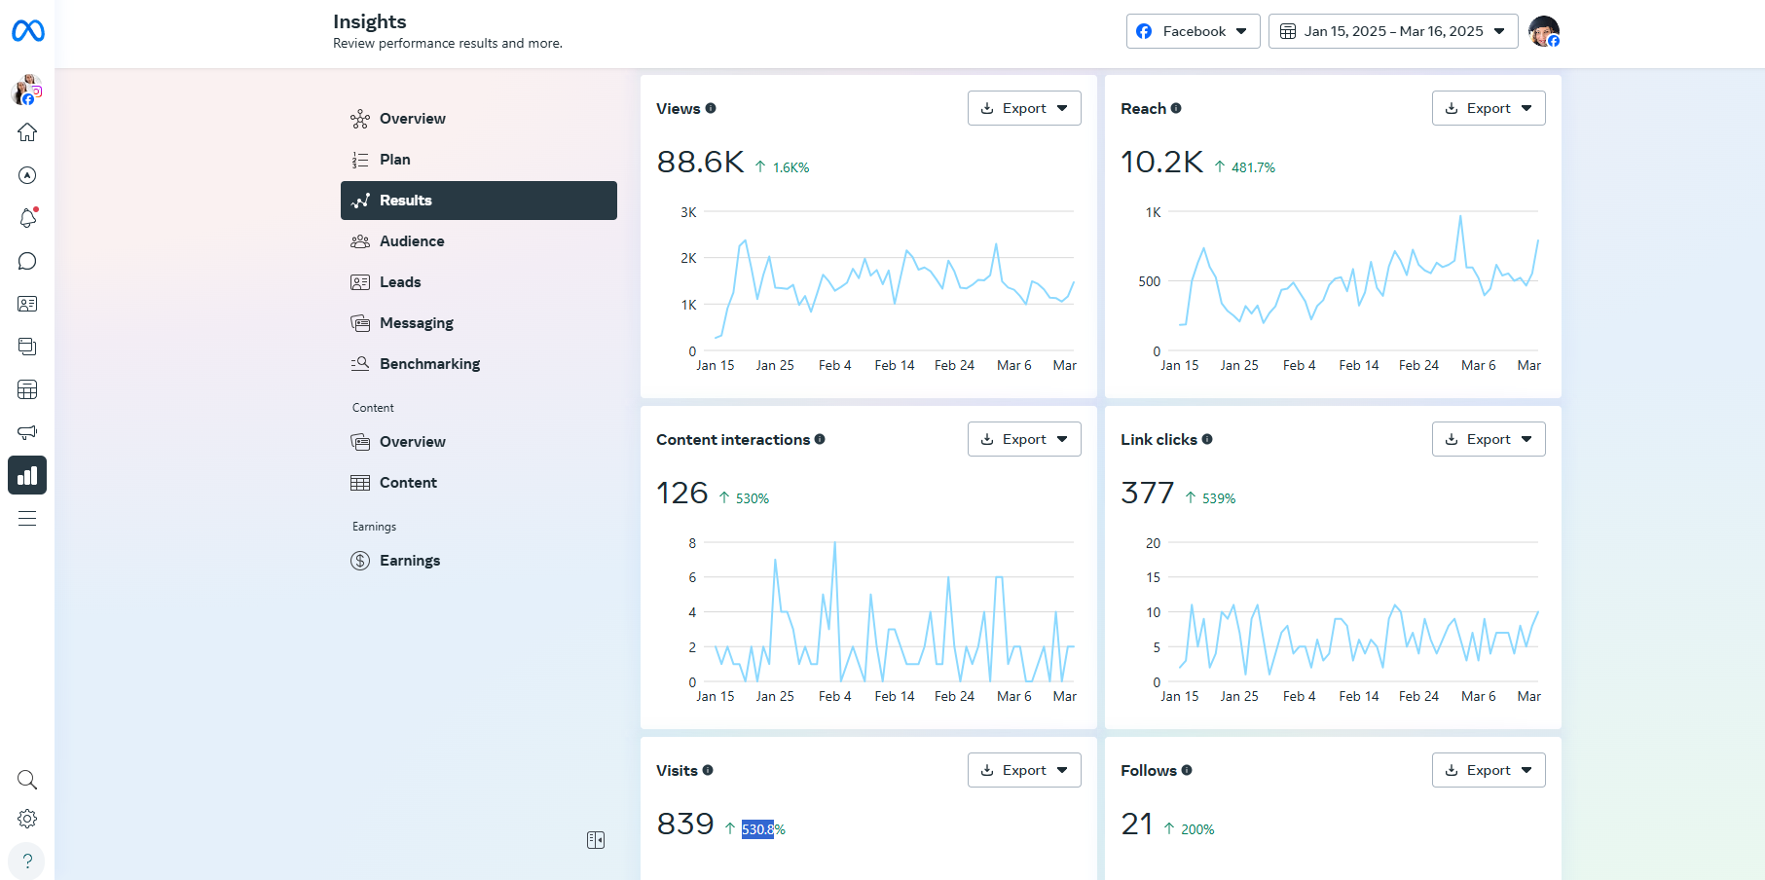Open Home from the left sidebar

coord(27,132)
